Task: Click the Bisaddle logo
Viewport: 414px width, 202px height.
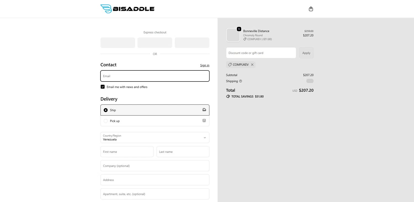Action: pyautogui.click(x=128, y=9)
